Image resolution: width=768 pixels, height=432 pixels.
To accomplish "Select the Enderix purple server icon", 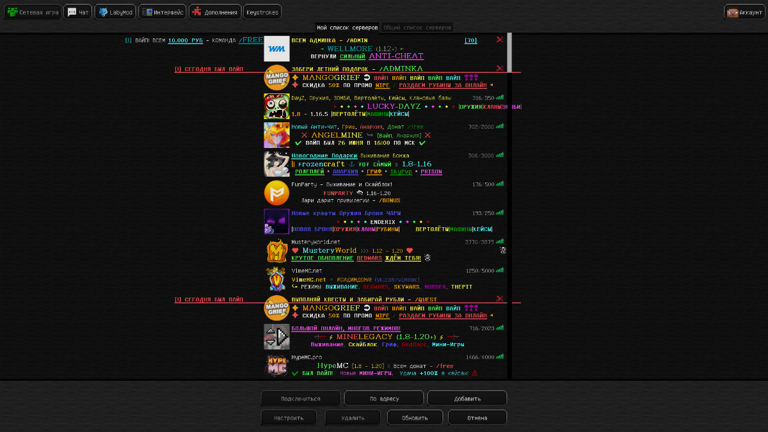I will (x=276, y=221).
